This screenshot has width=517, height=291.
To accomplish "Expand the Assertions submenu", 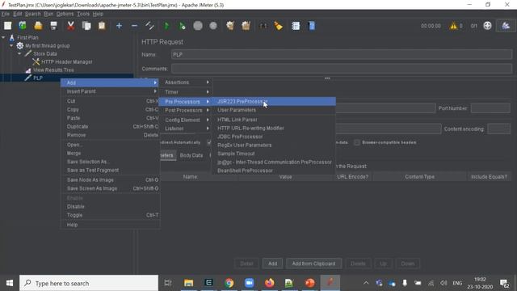I will 186,82.
